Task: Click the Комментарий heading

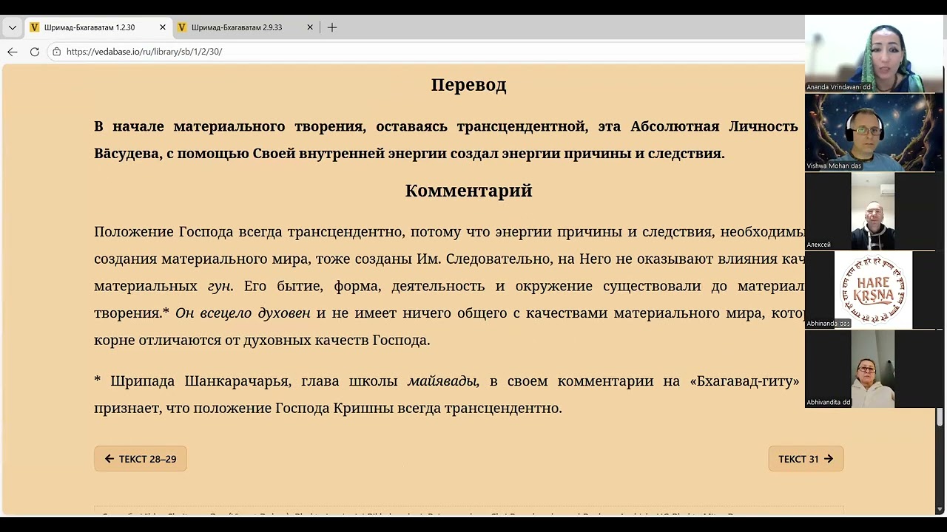Action: click(468, 191)
